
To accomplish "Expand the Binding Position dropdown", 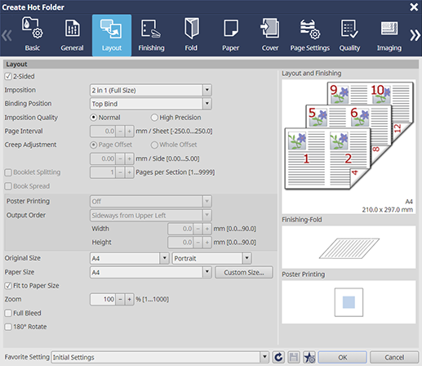I will 207,104.
